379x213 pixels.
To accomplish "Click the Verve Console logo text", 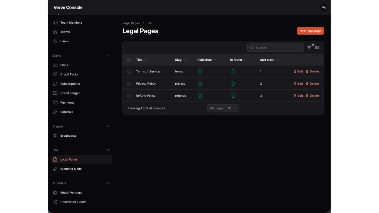I will (68, 7).
